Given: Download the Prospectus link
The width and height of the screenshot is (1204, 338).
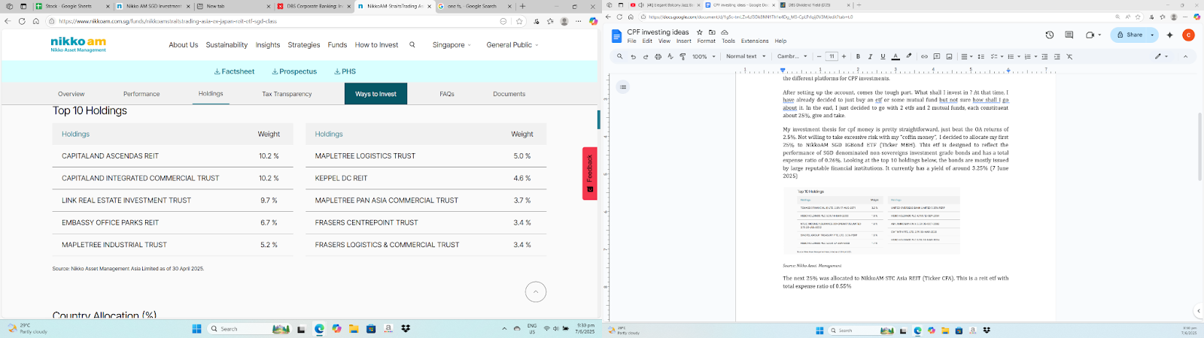Looking at the screenshot, I should [294, 71].
